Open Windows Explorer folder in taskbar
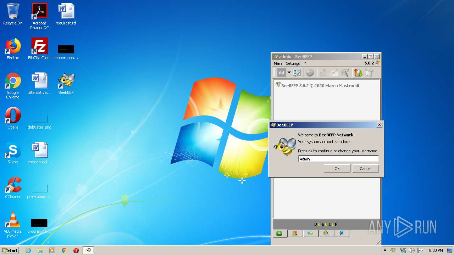This screenshot has width=454, height=255. click(x=40, y=250)
